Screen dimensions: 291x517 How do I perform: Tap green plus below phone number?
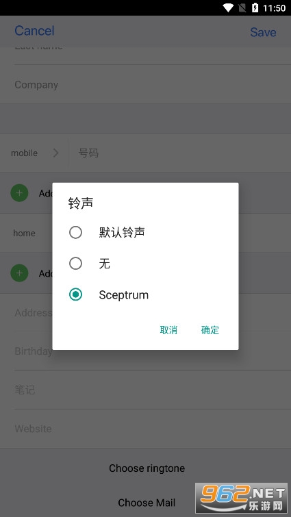click(x=19, y=193)
